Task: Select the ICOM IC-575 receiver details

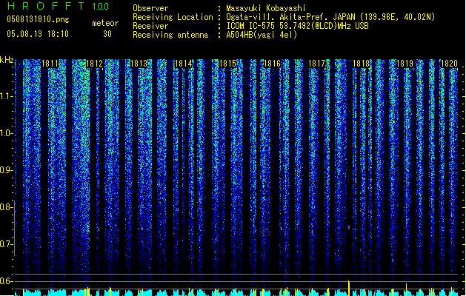Action: coord(297,26)
